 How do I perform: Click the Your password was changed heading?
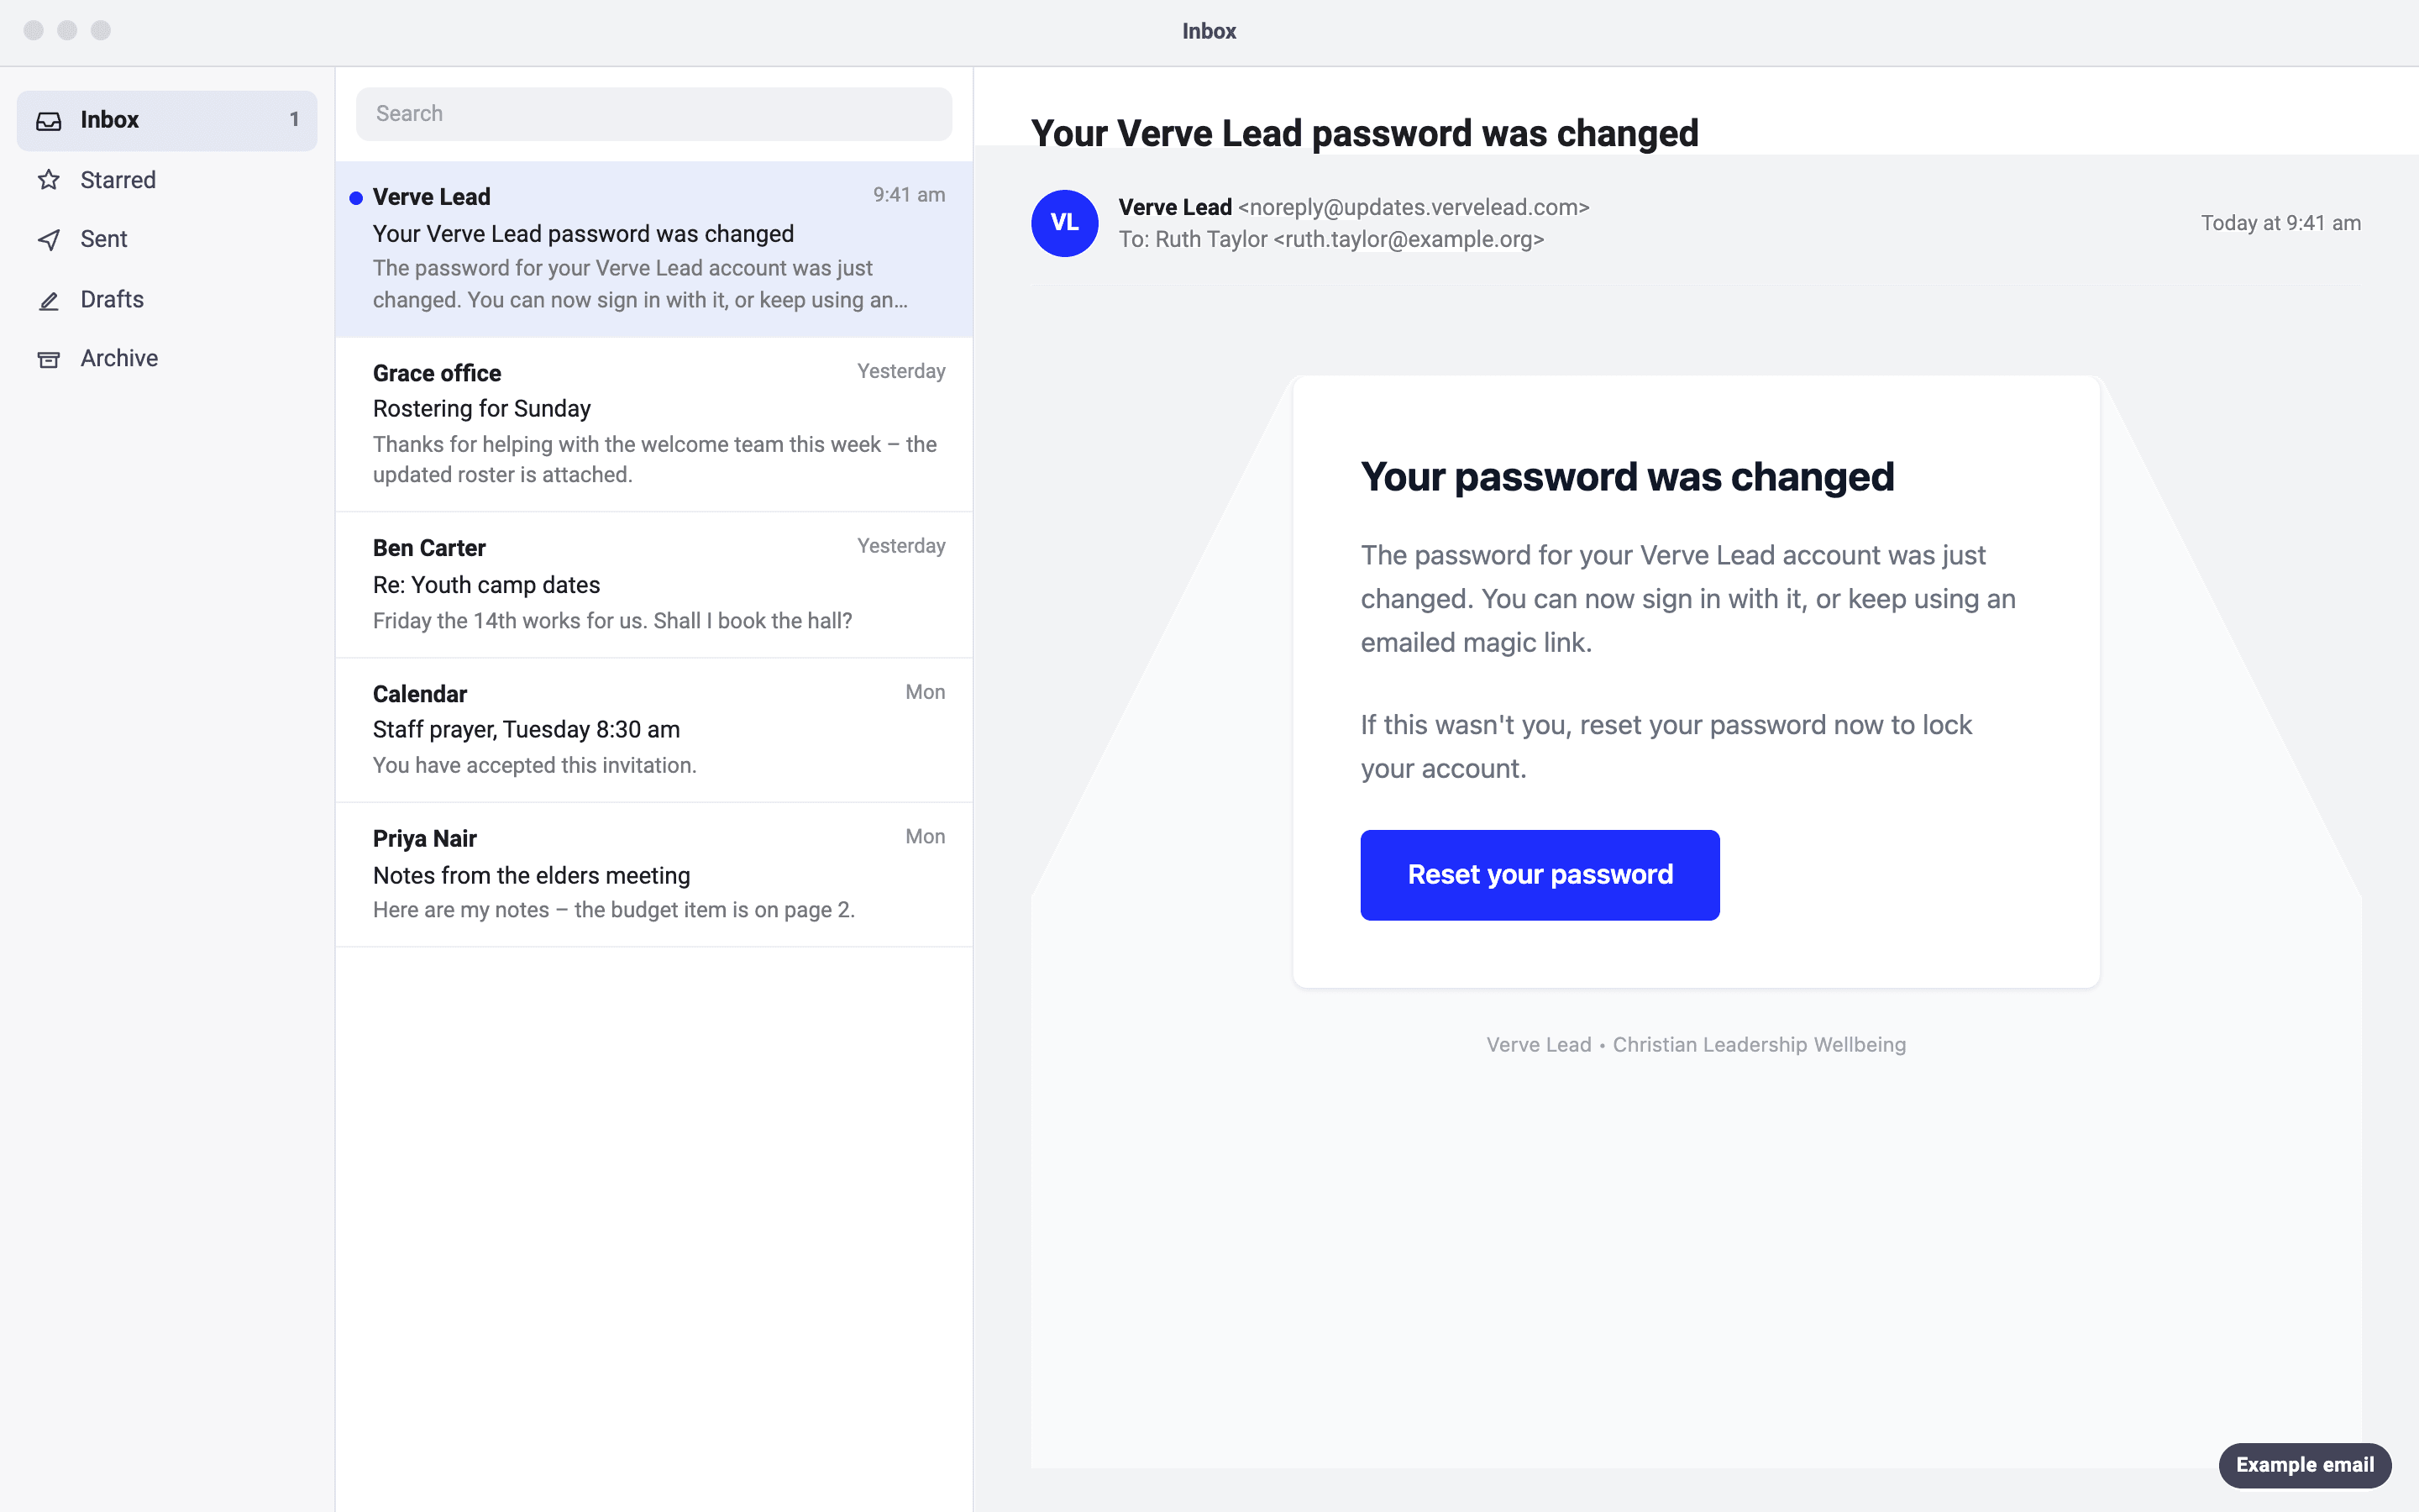1627,477
